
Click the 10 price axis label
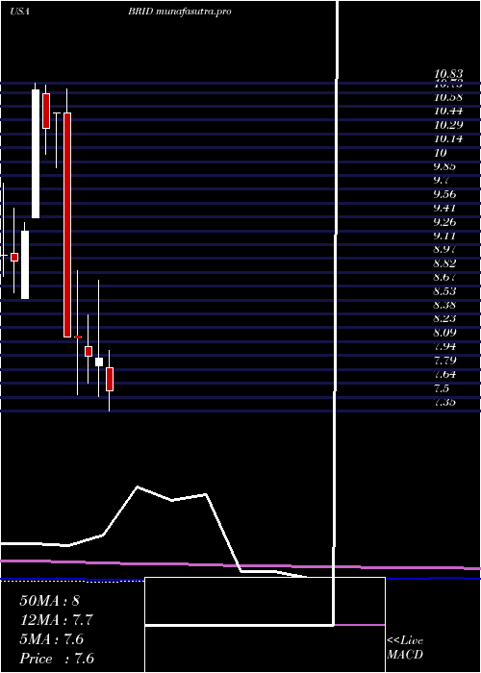441,153
